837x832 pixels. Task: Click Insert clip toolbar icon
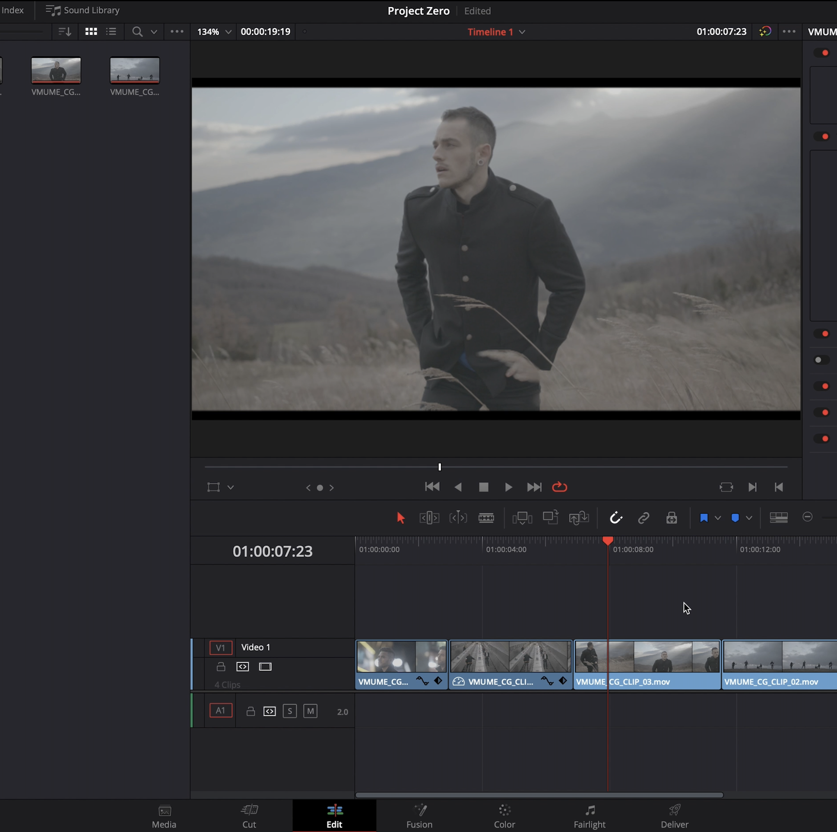point(522,518)
